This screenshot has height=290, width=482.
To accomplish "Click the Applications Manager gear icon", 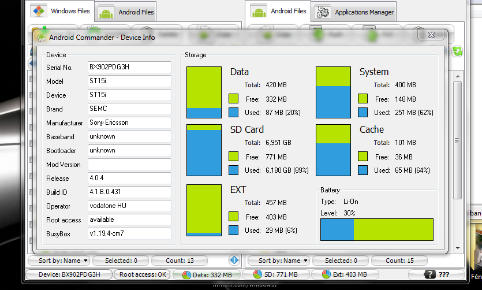I will coord(323,12).
